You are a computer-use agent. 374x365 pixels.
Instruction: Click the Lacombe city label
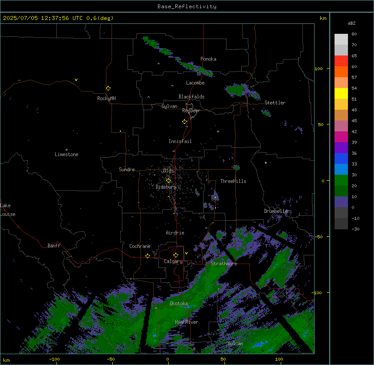click(x=195, y=83)
